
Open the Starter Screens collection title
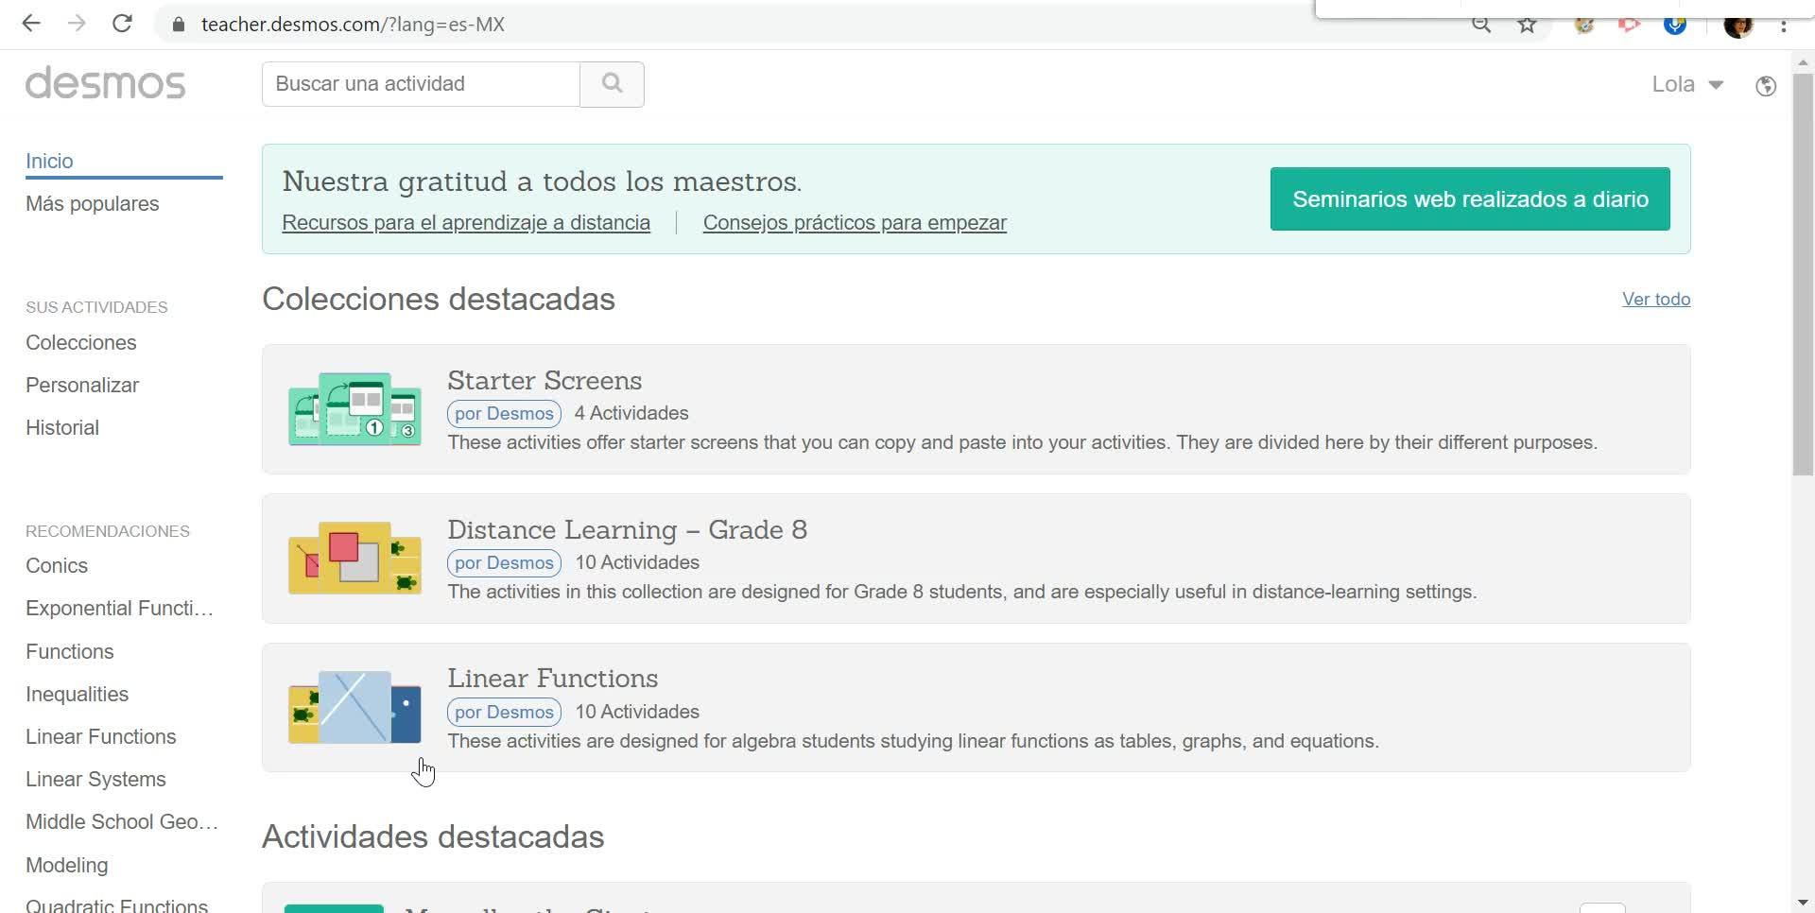[x=544, y=381]
